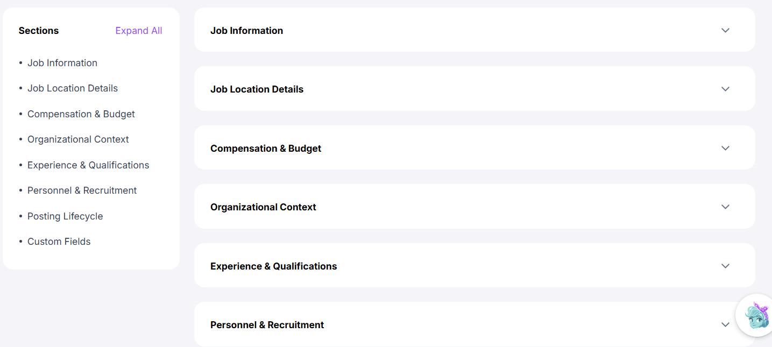This screenshot has width=772, height=347.
Task: Expand the Personnel & Recruitment chevron
Action: click(x=725, y=324)
